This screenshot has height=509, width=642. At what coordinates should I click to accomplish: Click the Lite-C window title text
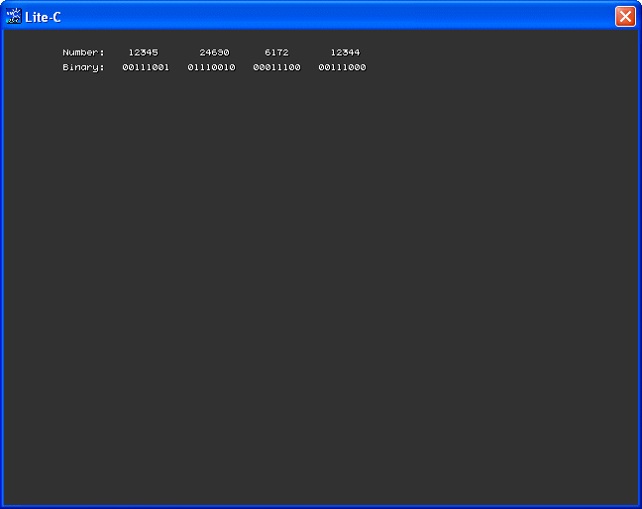(x=43, y=17)
